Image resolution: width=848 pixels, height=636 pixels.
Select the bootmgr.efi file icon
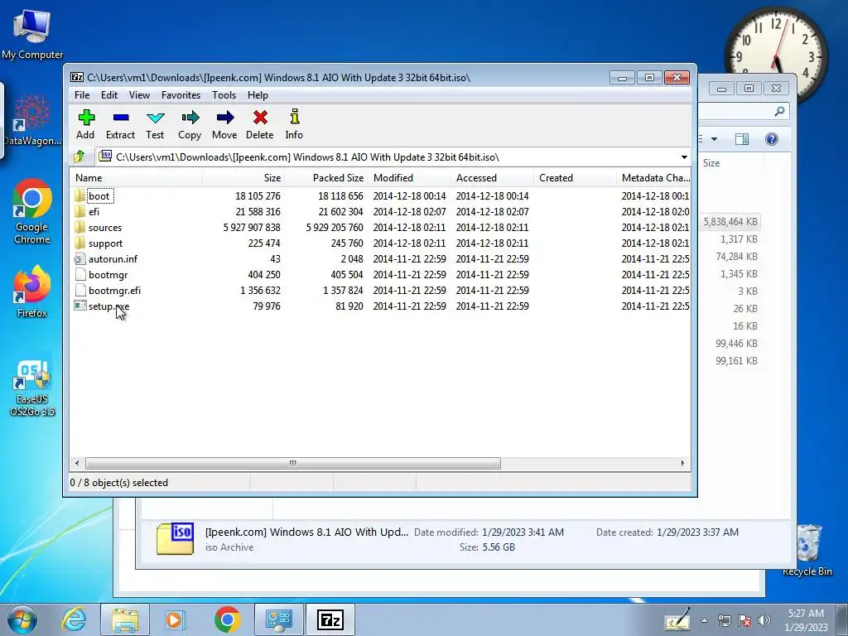pyautogui.click(x=80, y=290)
